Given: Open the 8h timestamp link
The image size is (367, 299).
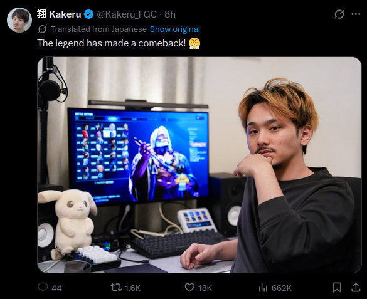Looking at the screenshot, I should 170,14.
